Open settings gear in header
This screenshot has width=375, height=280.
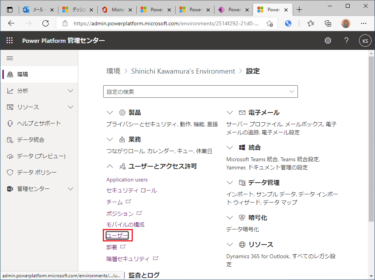pyautogui.click(x=328, y=41)
